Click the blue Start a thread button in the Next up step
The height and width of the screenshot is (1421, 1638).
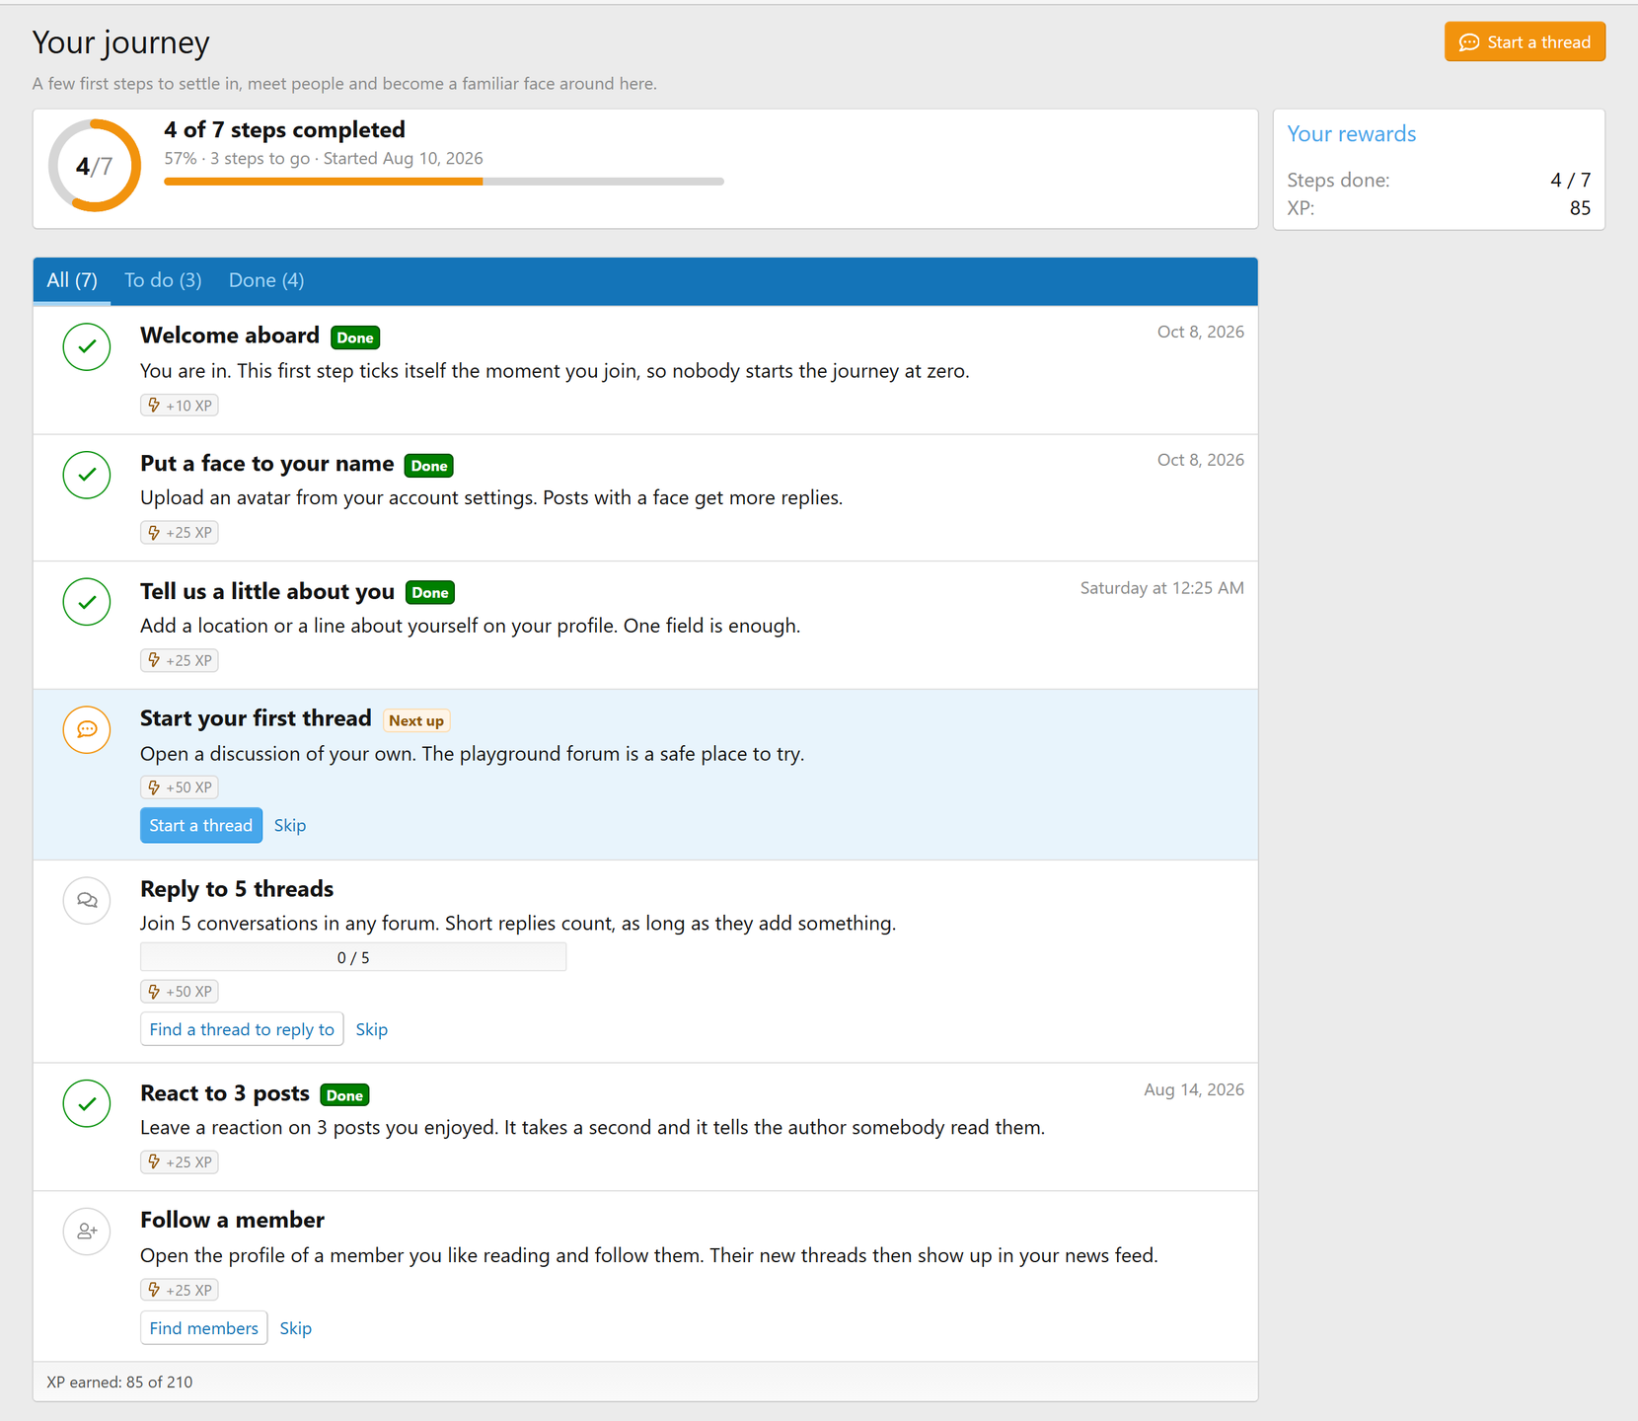click(x=201, y=825)
